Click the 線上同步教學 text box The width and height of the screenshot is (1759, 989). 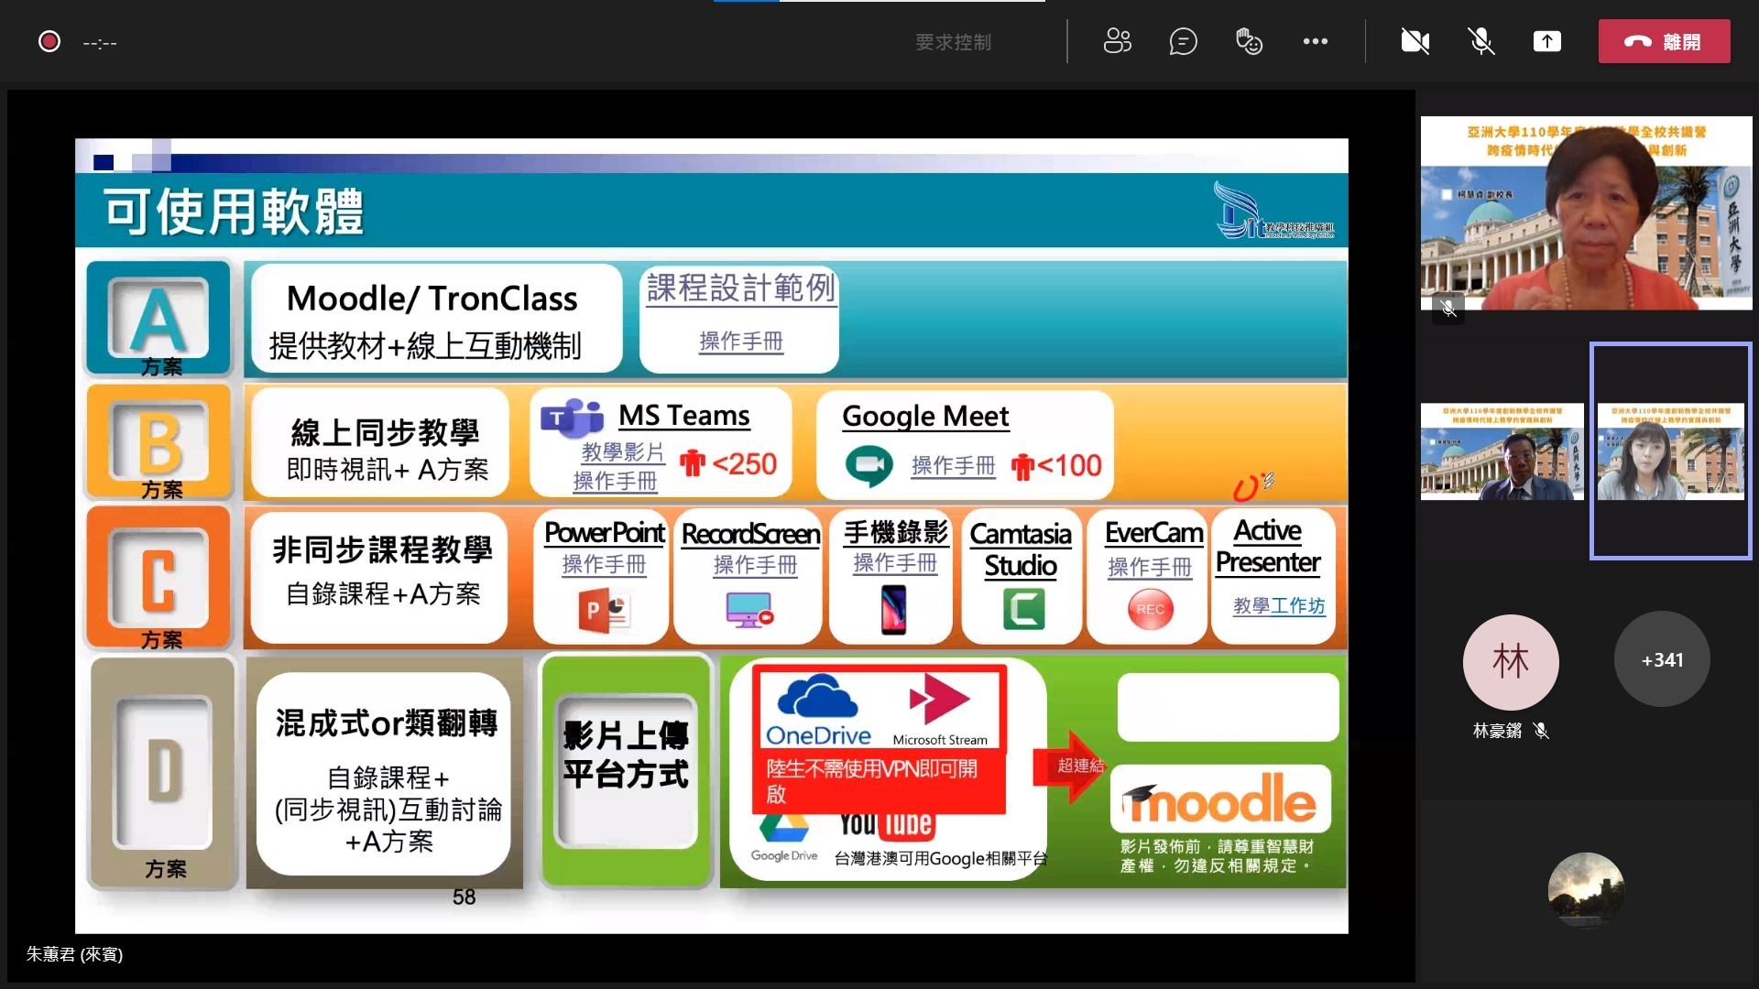(x=380, y=444)
